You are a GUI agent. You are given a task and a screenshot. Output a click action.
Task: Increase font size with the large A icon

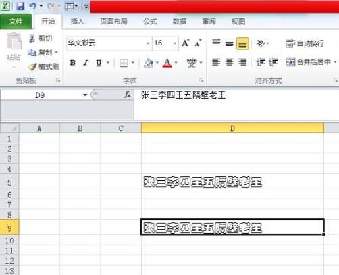coord(186,43)
